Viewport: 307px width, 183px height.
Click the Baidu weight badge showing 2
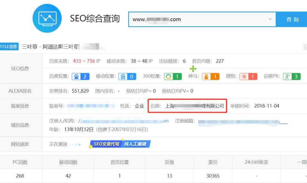(80, 77)
